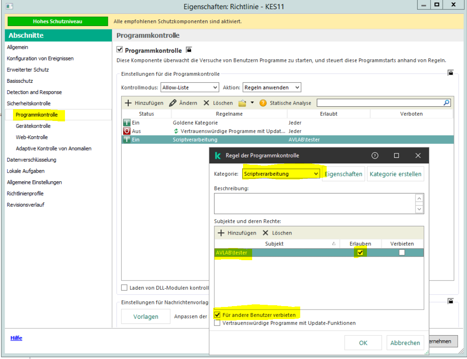Open the Hilfe link
The width and height of the screenshot is (467, 359).
click(16, 338)
